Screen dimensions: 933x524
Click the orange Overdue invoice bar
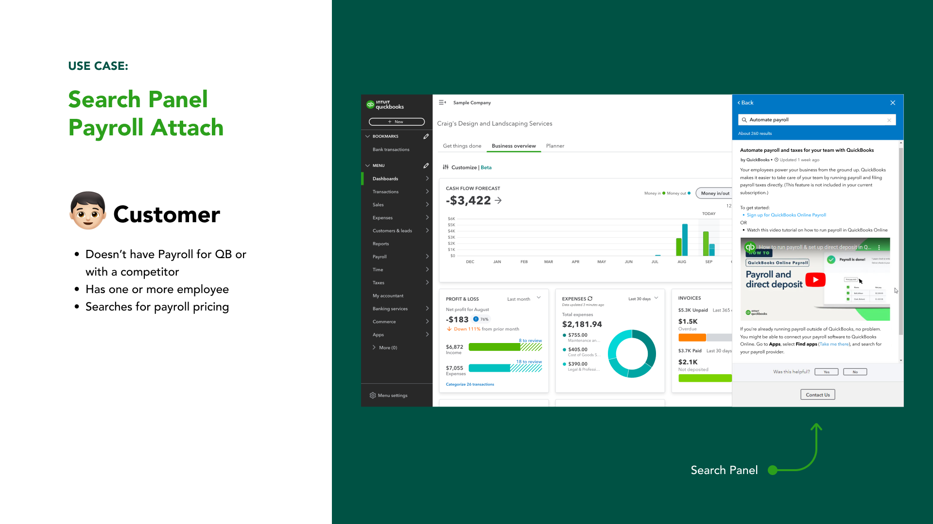(x=692, y=338)
